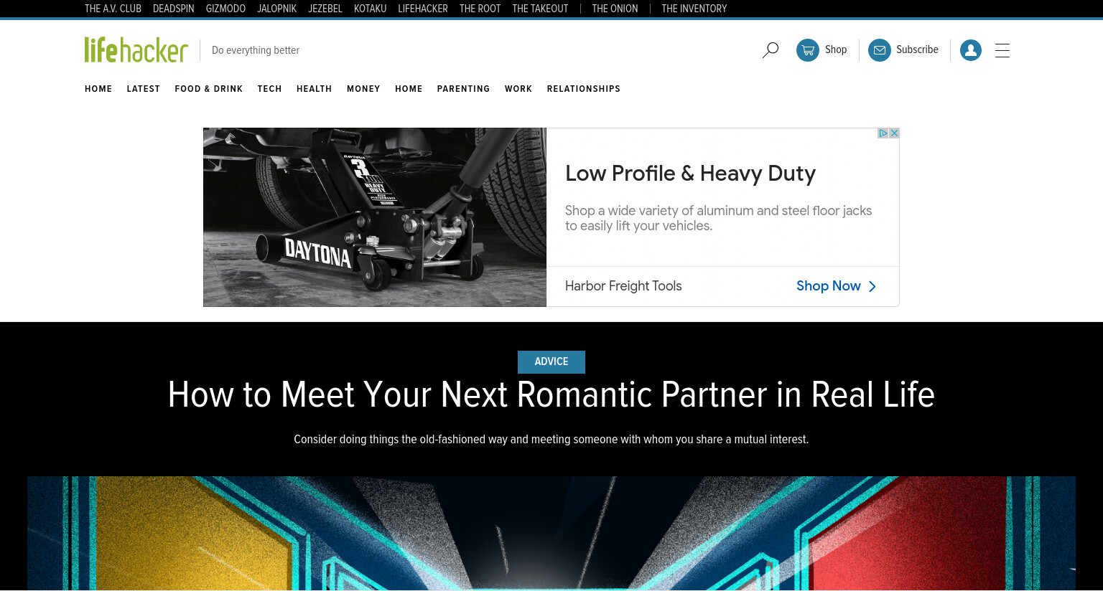This screenshot has width=1103, height=591.
Task: Click the Subscribe envelope icon
Action: tap(880, 50)
